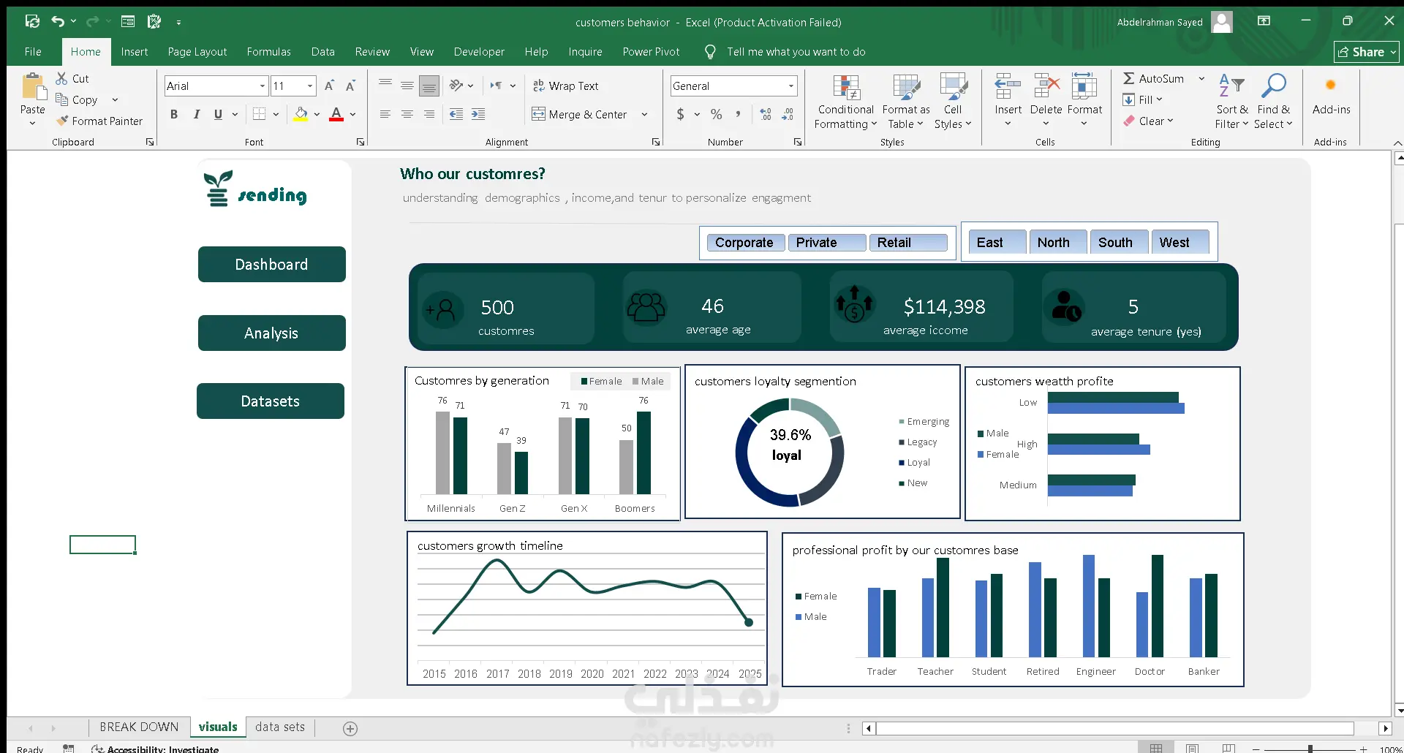Click the Datasets navigation button
The image size is (1404, 753).
271,401
